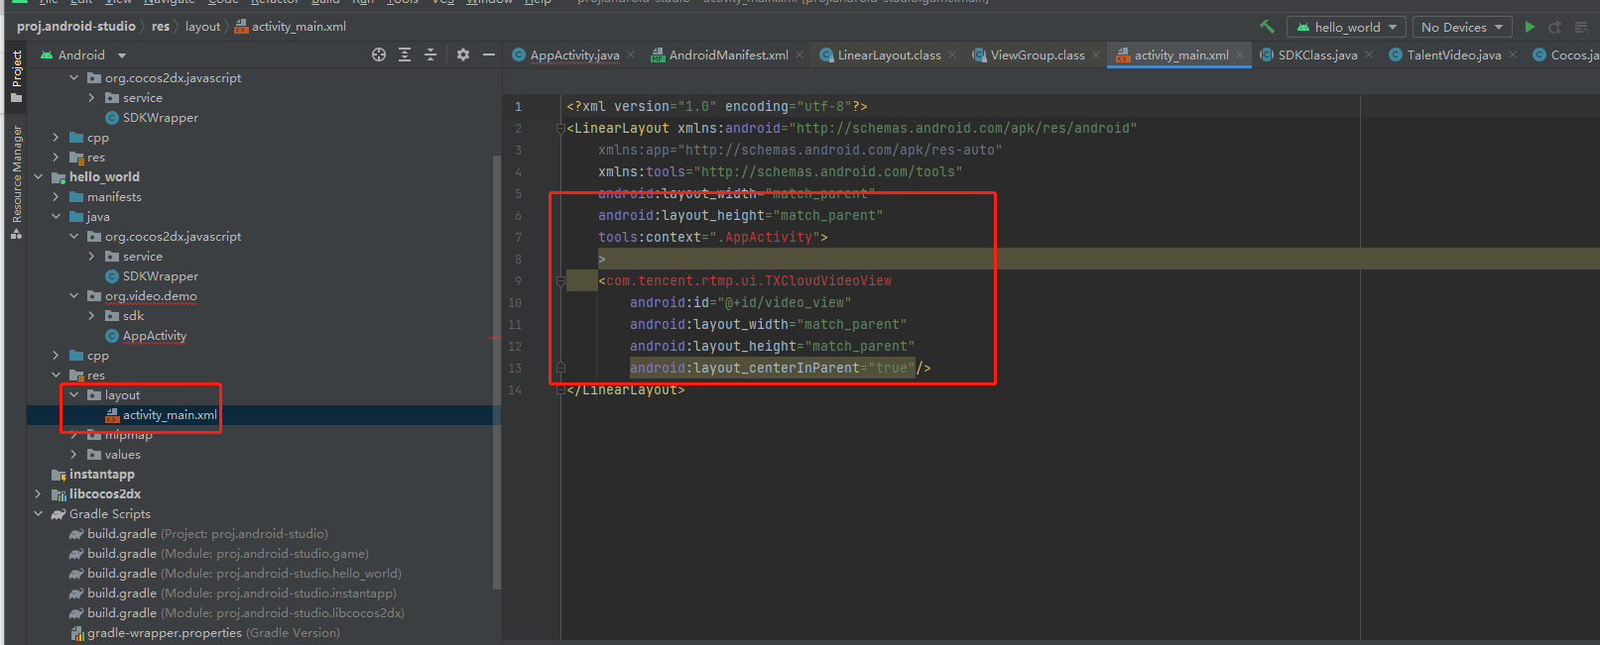Image resolution: width=1600 pixels, height=645 pixels.
Task: Expand the sdk package under org.video.demo
Action: [91, 316]
